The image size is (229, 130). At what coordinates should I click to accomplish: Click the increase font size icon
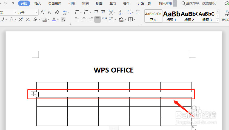click(x=43, y=12)
